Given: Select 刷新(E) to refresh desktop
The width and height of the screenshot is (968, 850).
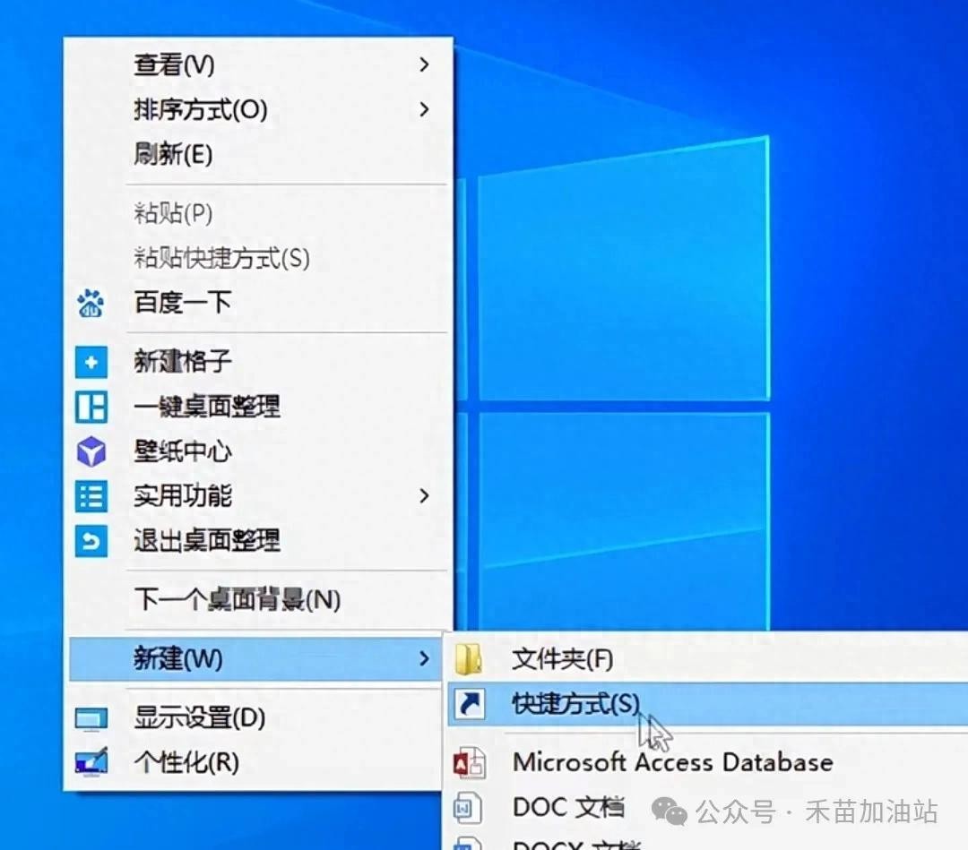Looking at the screenshot, I should 173,154.
